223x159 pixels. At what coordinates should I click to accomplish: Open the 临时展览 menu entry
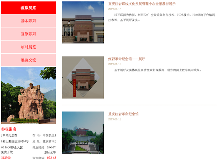(x=28, y=47)
